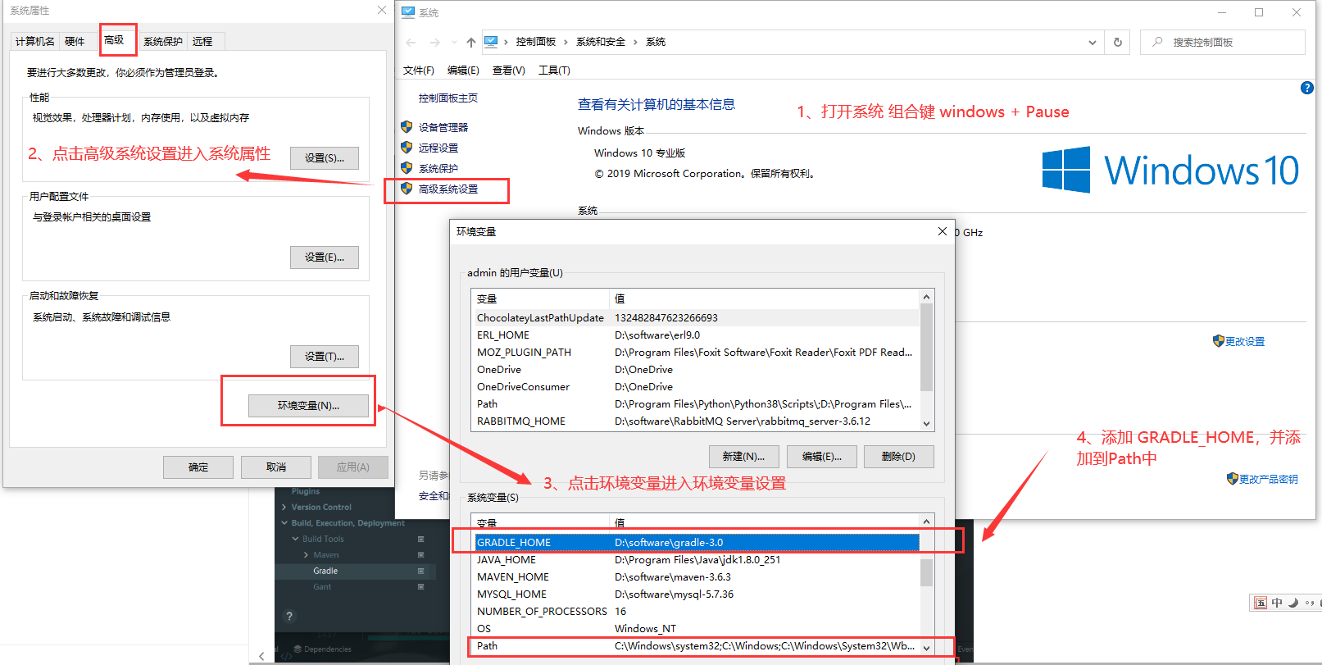Click breadcrumb arrow after 系统和安全
This screenshot has height=665, width=1322.
pos(635,42)
